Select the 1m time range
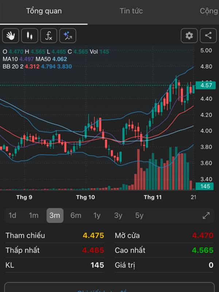Viewport: 219px width, 292px height. click(x=34, y=215)
